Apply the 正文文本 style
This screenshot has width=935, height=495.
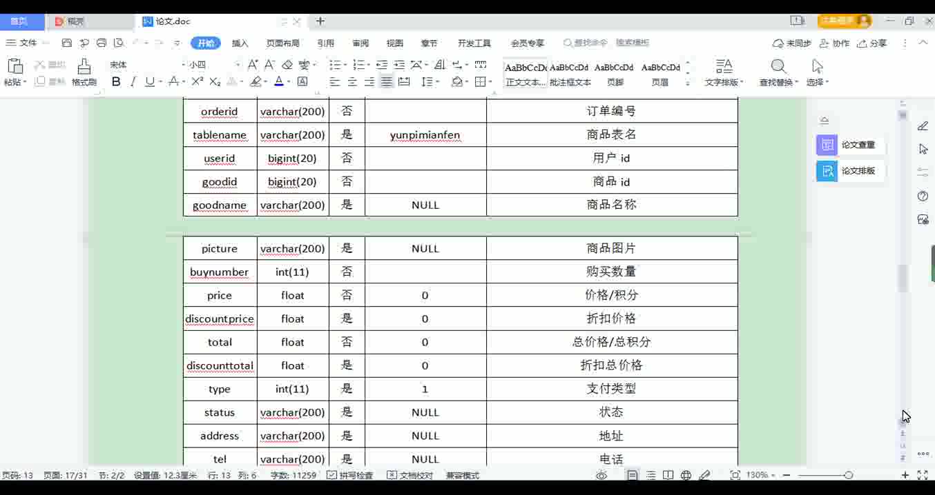coord(526,74)
